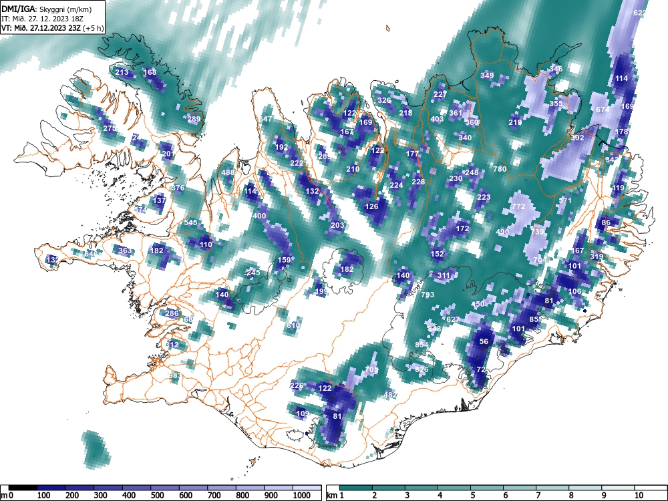Click visibility value 545
The height and width of the screenshot is (501, 668).
coord(190,222)
